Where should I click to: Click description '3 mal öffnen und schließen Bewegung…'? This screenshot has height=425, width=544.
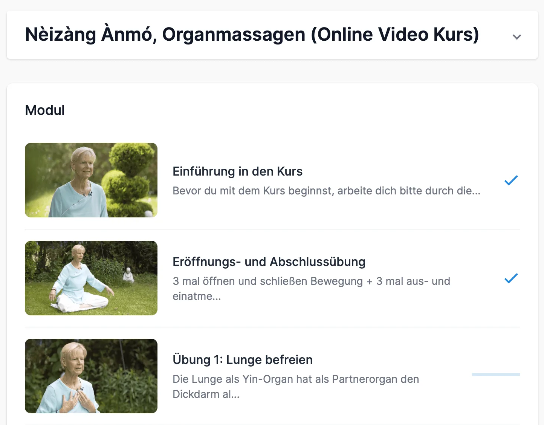coord(312,289)
